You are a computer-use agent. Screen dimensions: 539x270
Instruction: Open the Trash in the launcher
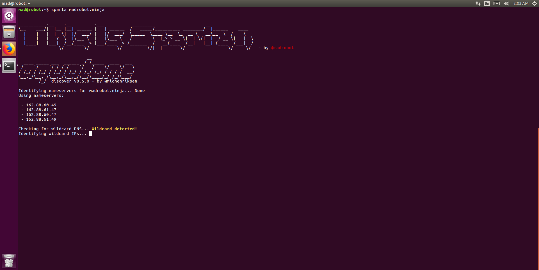pyautogui.click(x=9, y=261)
